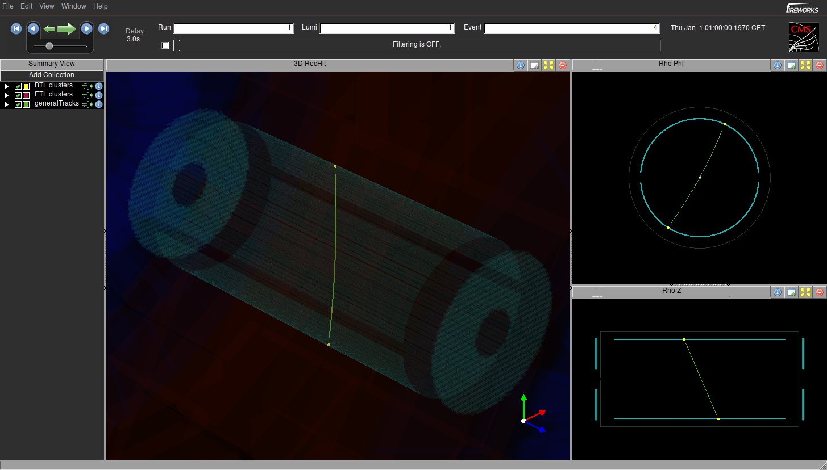Enable the event filtering checkbox

tap(165, 45)
